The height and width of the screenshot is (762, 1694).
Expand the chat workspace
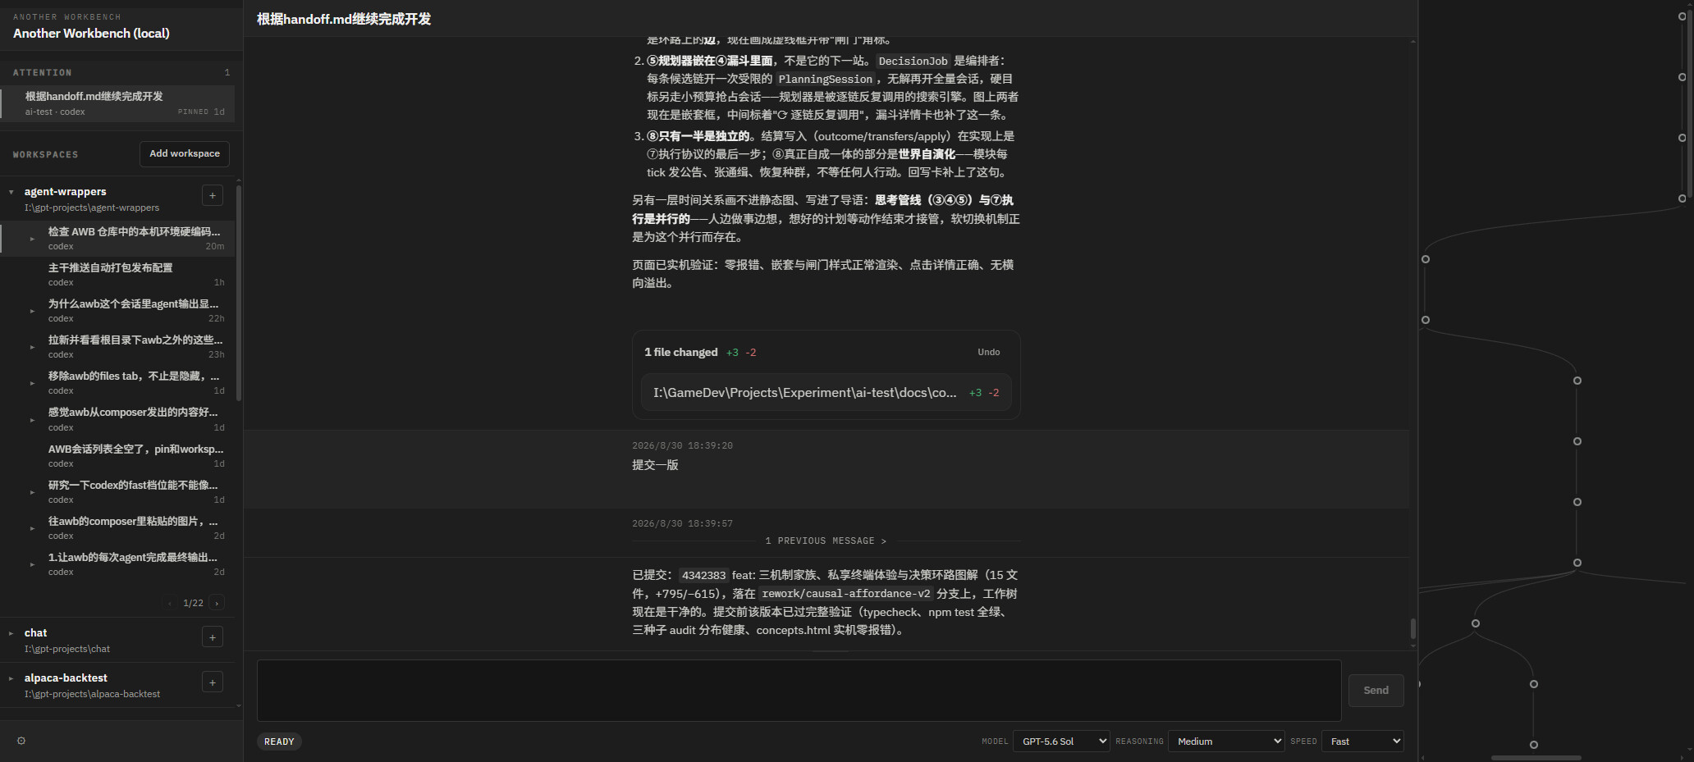[11, 633]
